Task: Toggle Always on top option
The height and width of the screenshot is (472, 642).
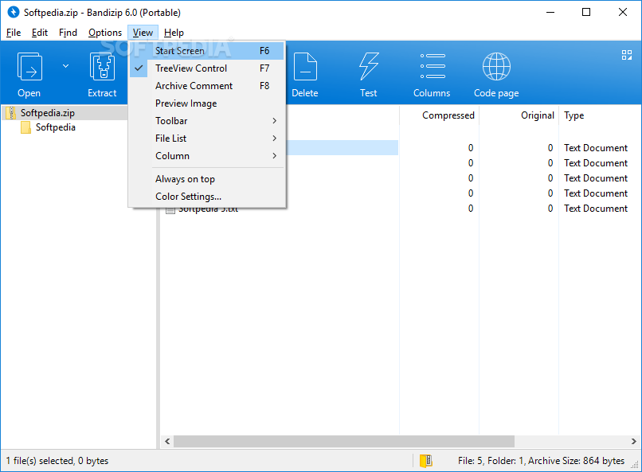Action: [207, 179]
